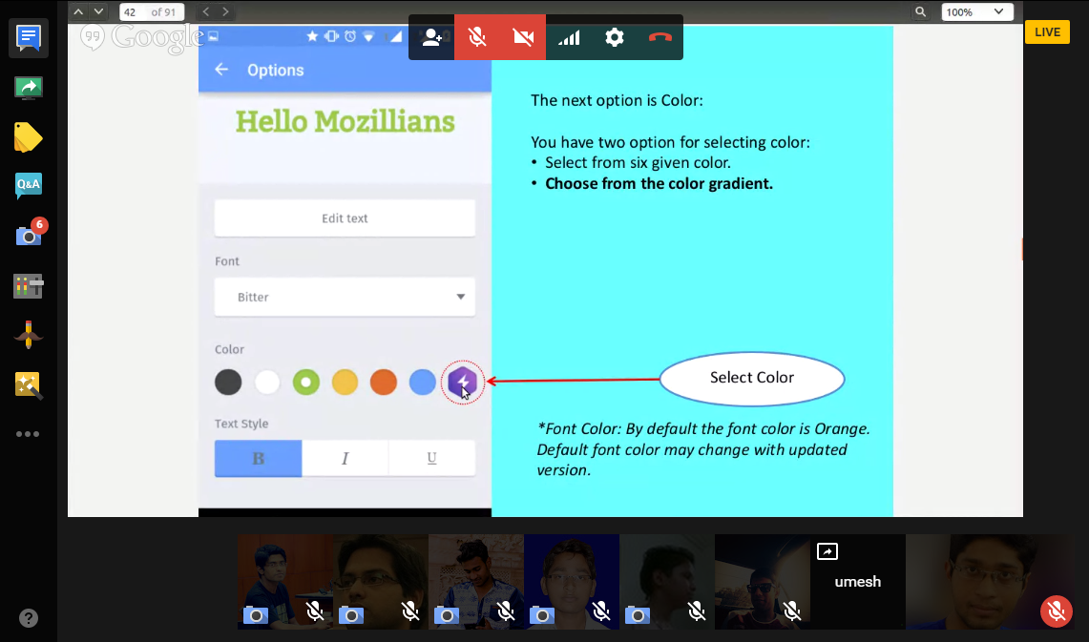Toggle the Italic text style
The width and height of the screenshot is (1089, 642).
pos(346,458)
